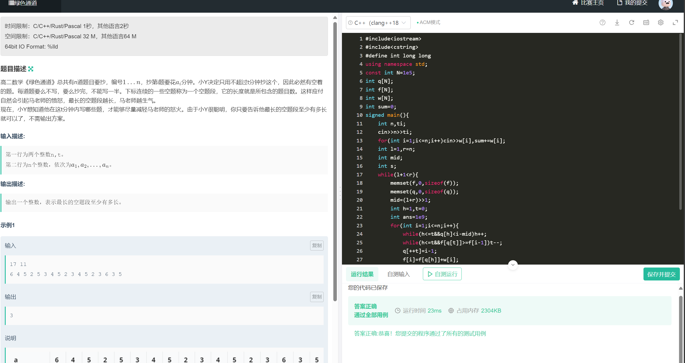Image resolution: width=685 pixels, height=363 pixels.
Task: Click the problem description vertical scrollbar
Action: (335, 162)
